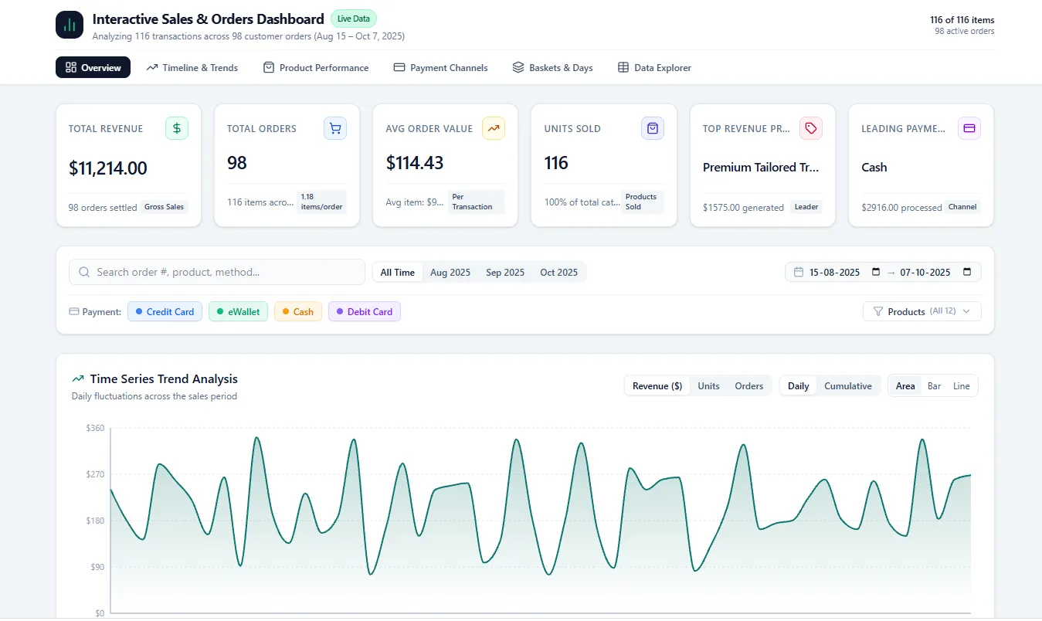Toggle the Credit Card payment filter
Viewport: 1042px width, 621px height.
165,311
